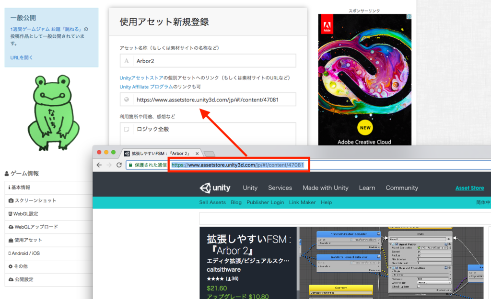Focus the asset store URL input field
Image resolution: width=491 pixels, height=299 pixels.
click(x=208, y=100)
